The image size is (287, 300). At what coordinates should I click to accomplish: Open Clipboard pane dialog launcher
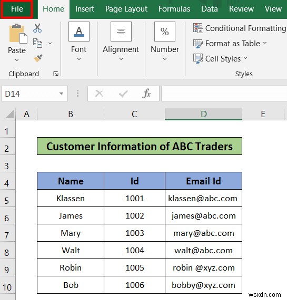pos(56,74)
